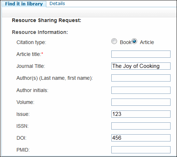The height and width of the screenshot is (157, 177).
Task: Focus the Author(s) last name, first name field
Action: [x=141, y=78]
